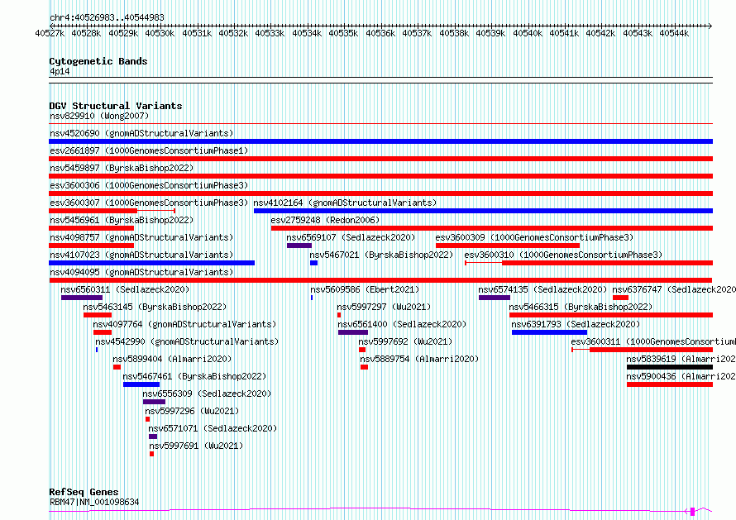Viewport: 736px width, 520px height.
Task: Click the blue bar under nsv6391793
Action: pyautogui.click(x=549, y=332)
